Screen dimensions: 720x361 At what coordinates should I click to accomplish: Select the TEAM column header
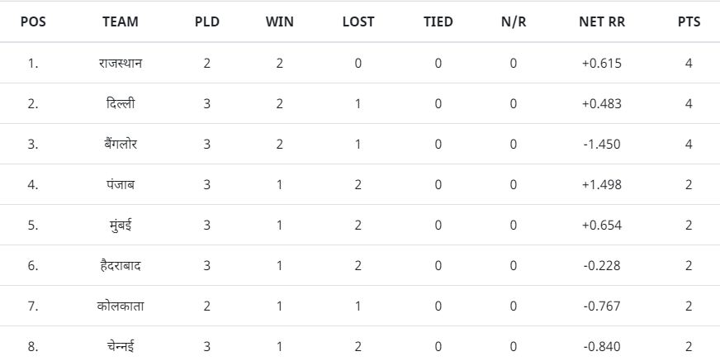(x=121, y=21)
